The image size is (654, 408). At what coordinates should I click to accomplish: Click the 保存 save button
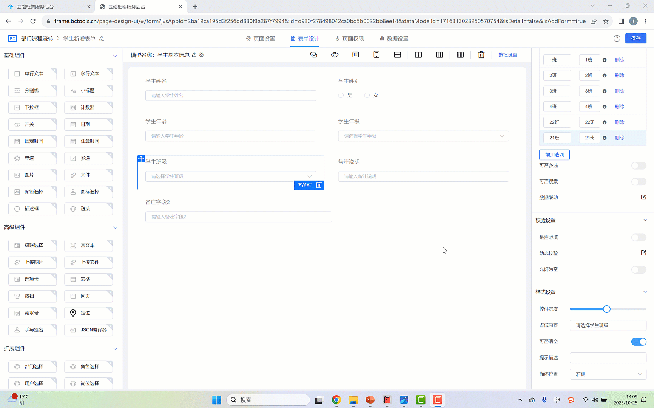636,38
